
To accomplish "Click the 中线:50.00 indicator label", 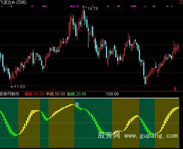I will click(56, 94).
